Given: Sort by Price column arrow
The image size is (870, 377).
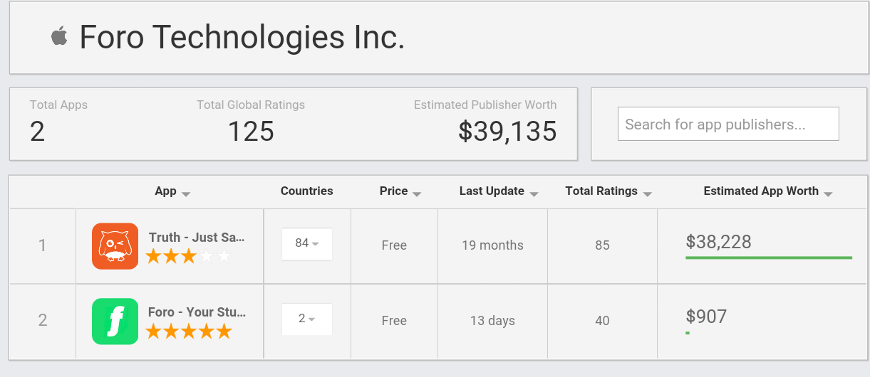Looking at the screenshot, I should 417,194.
